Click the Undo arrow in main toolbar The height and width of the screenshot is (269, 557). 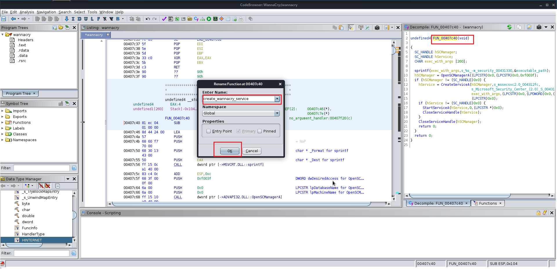click(x=148, y=19)
